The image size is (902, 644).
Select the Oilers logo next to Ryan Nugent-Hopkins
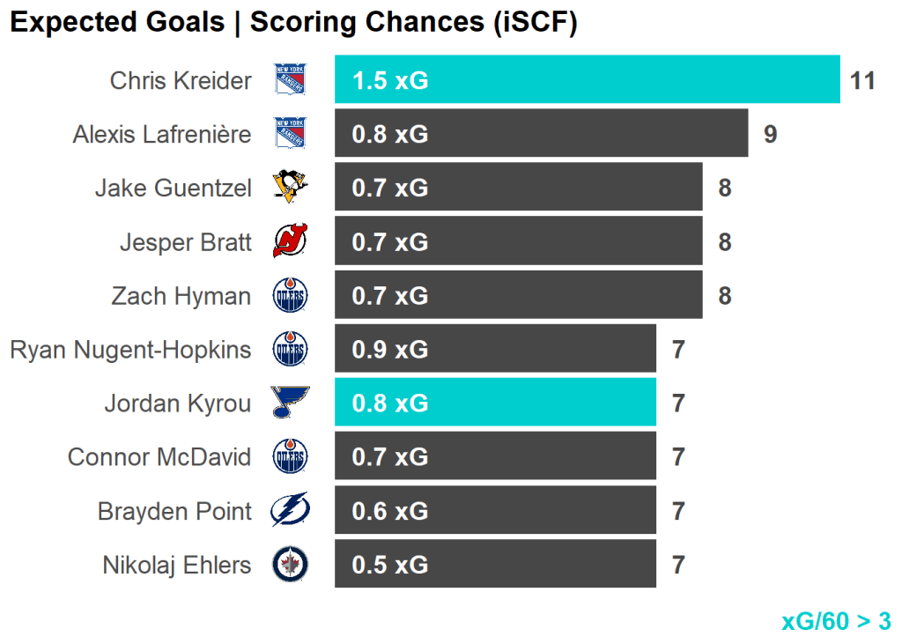[290, 350]
